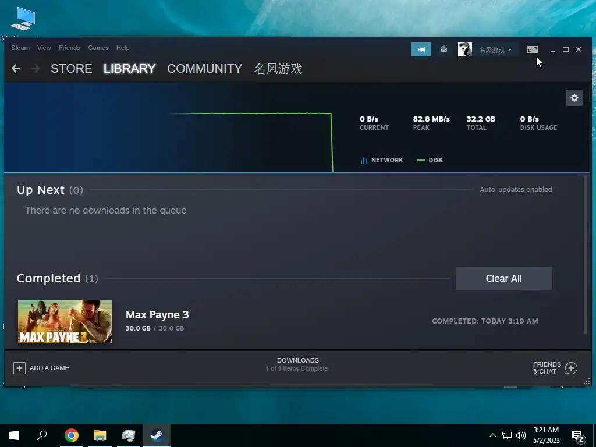Click the window resize grip corner
This screenshot has width=596, height=447.
pos(587,381)
